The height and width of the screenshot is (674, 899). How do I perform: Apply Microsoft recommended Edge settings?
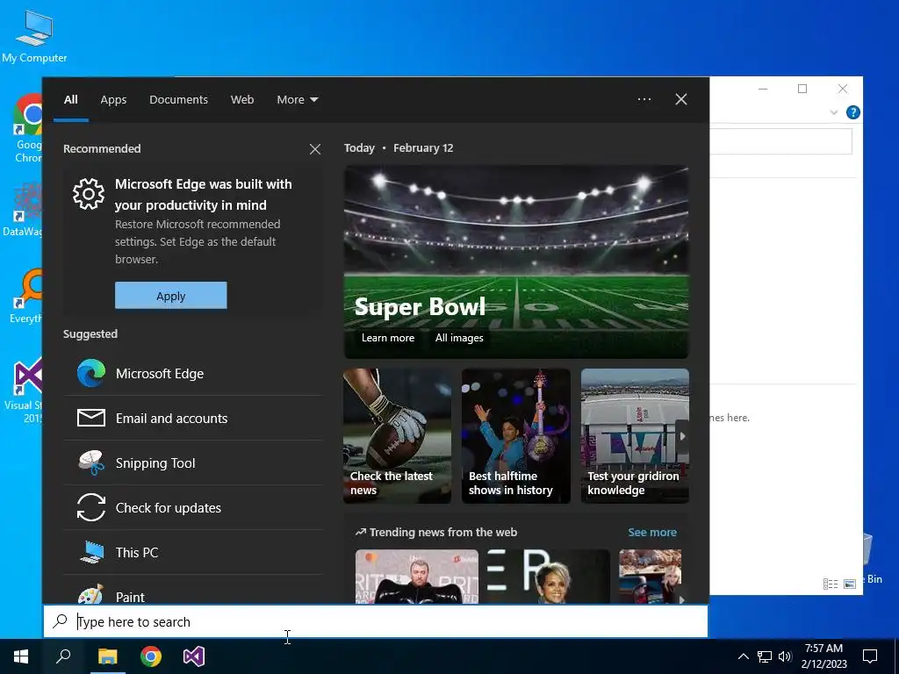tap(171, 296)
